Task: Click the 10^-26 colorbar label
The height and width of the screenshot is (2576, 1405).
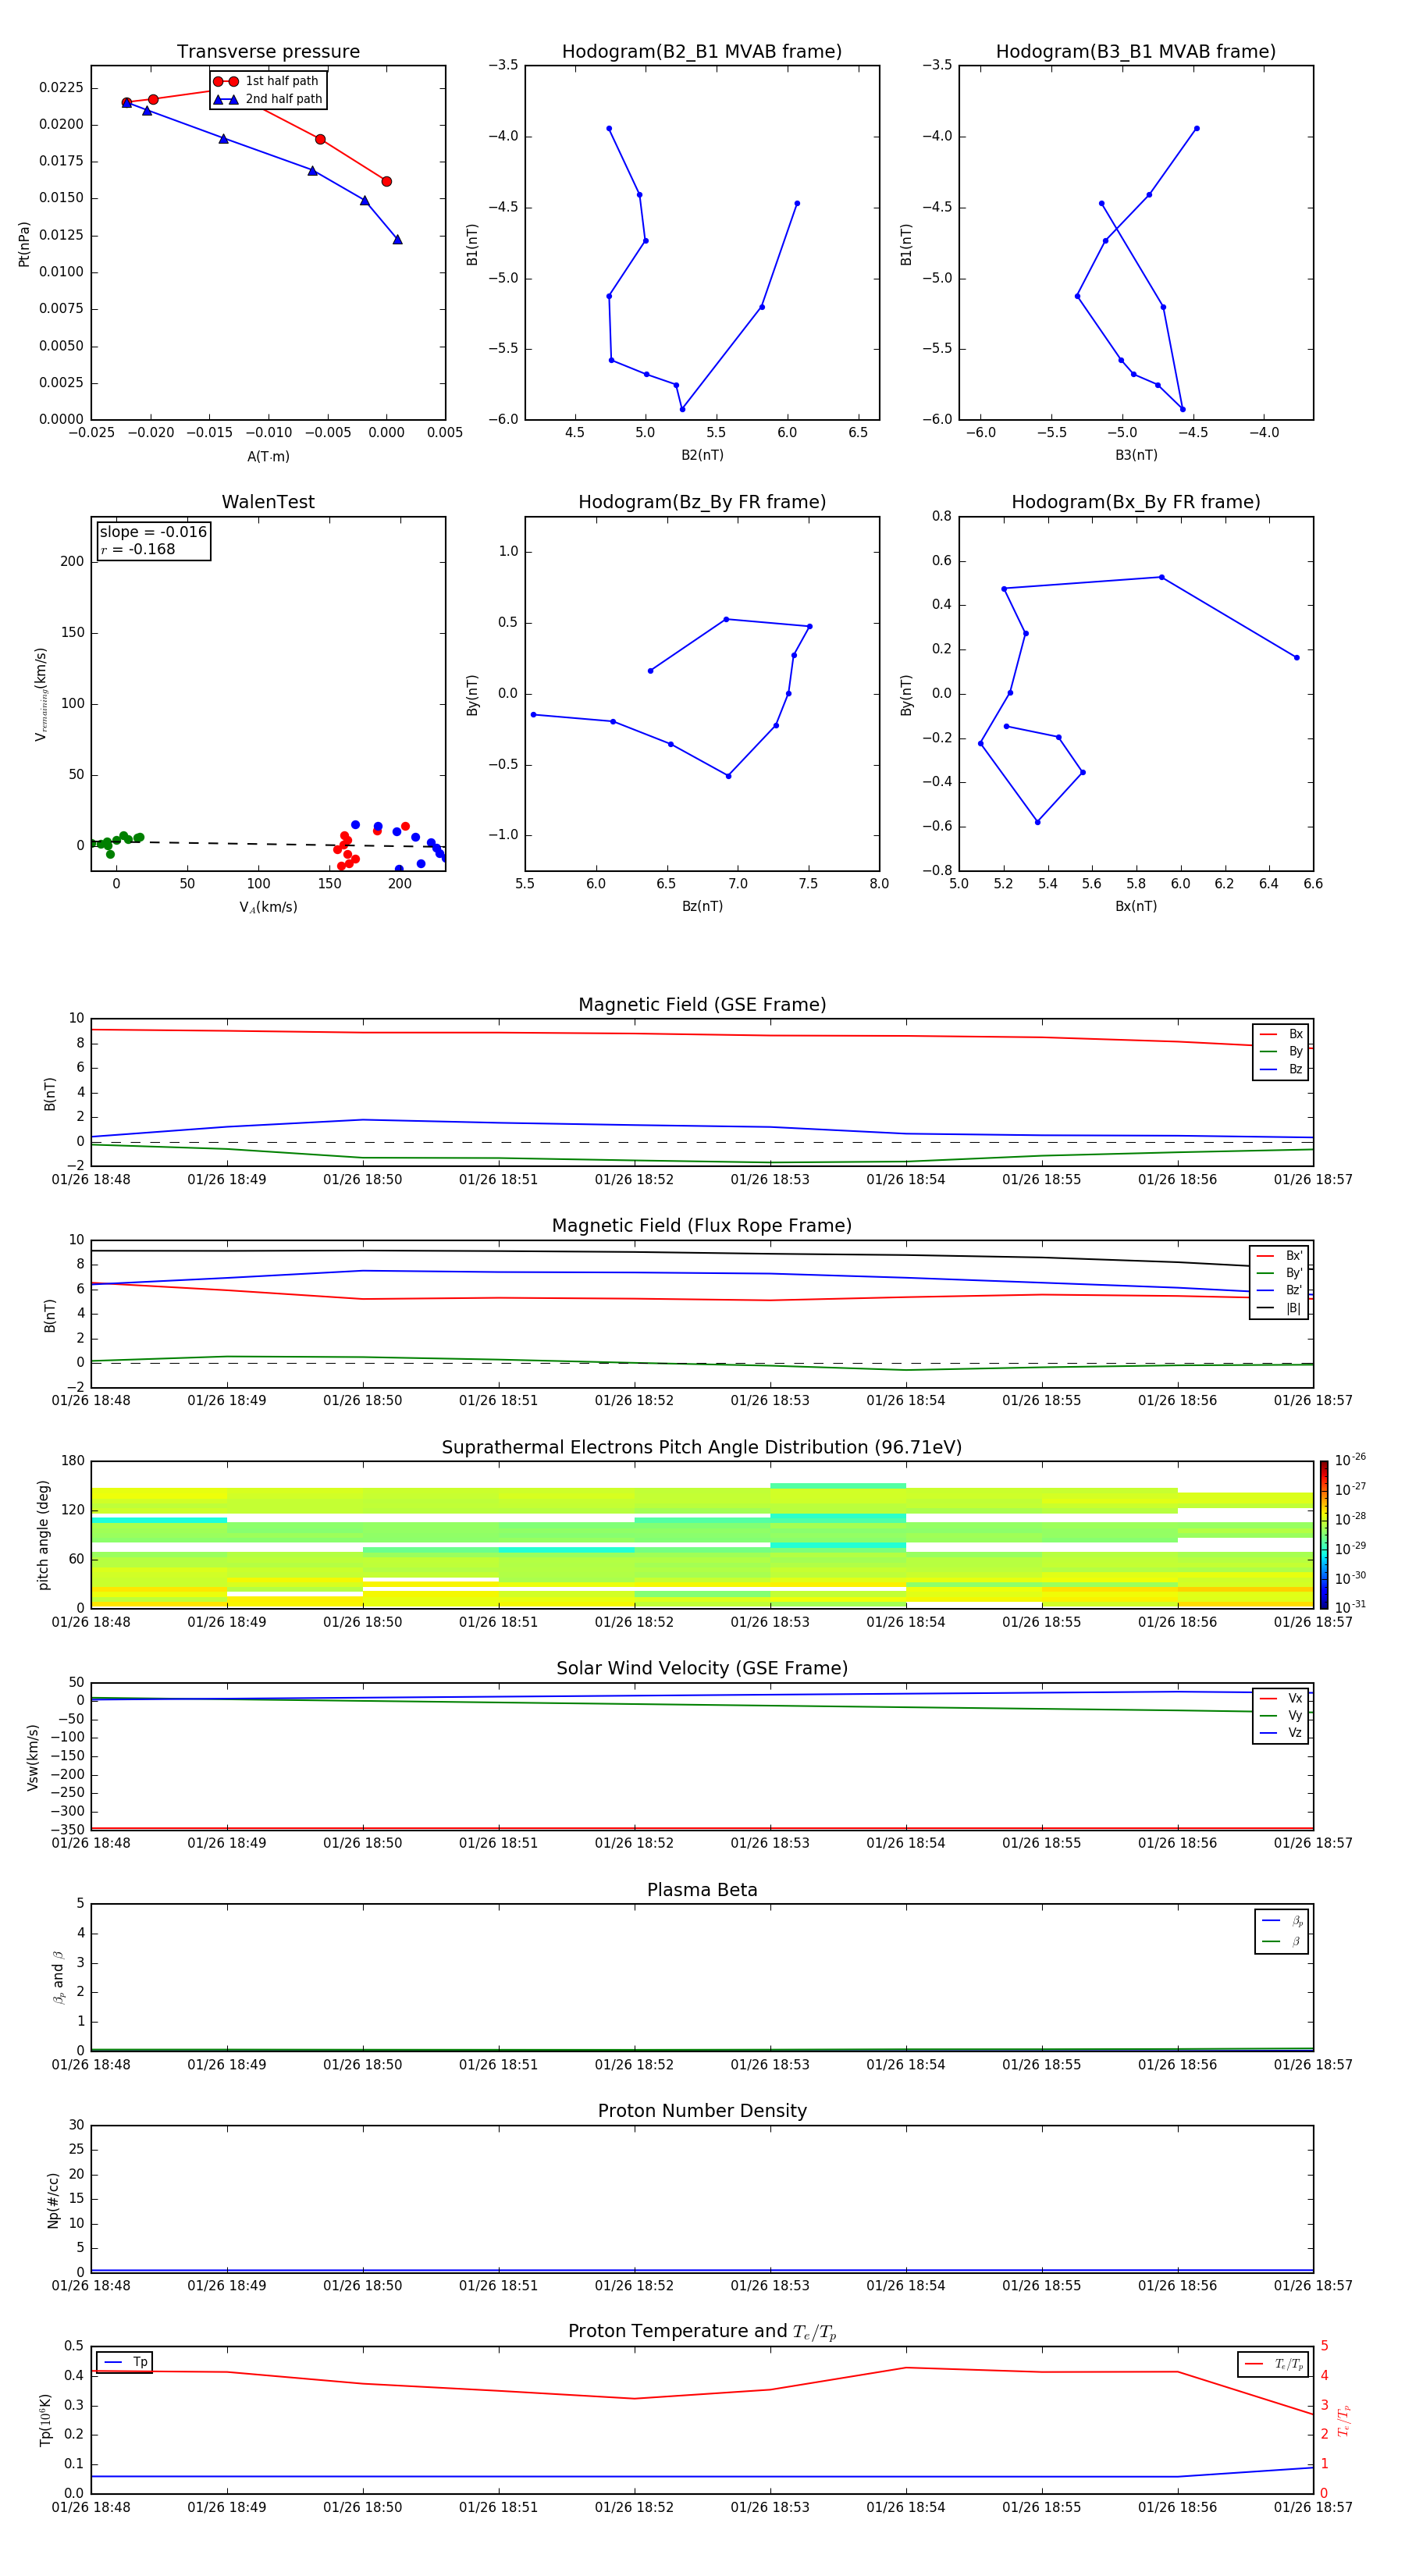Action: pos(1350,1460)
